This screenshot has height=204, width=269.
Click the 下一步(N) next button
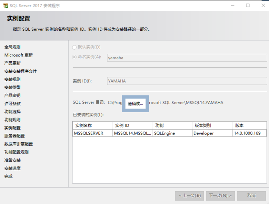(x=220, y=196)
